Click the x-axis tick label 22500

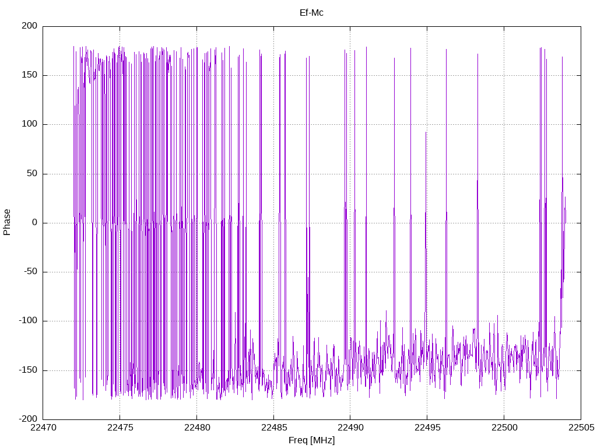[504, 428]
